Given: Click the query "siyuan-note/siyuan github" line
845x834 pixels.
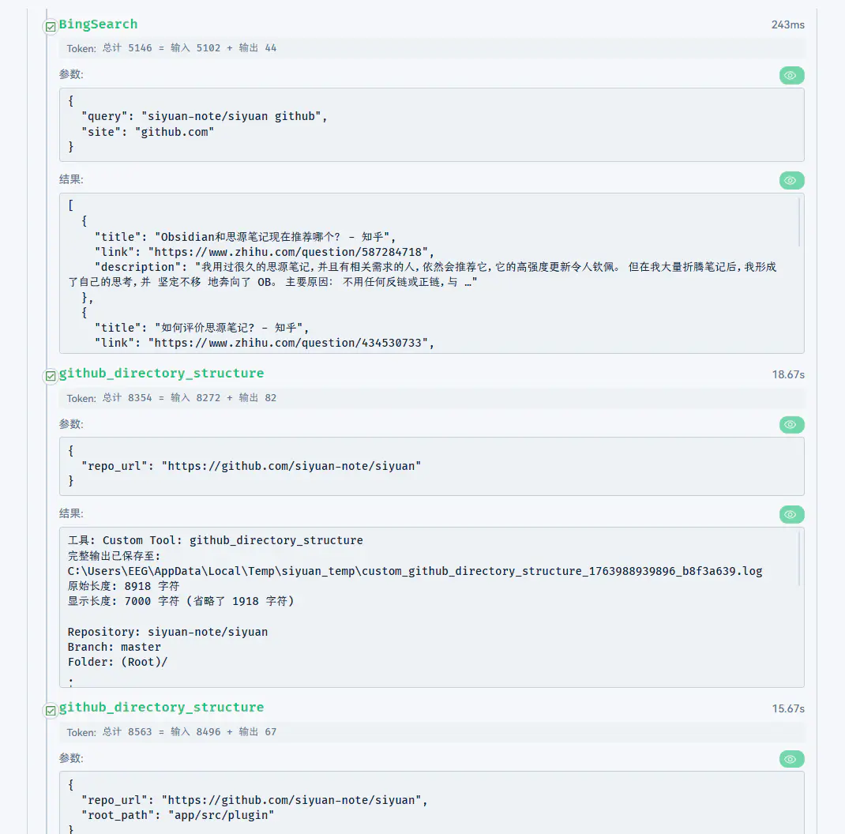Looking at the screenshot, I should (204, 116).
